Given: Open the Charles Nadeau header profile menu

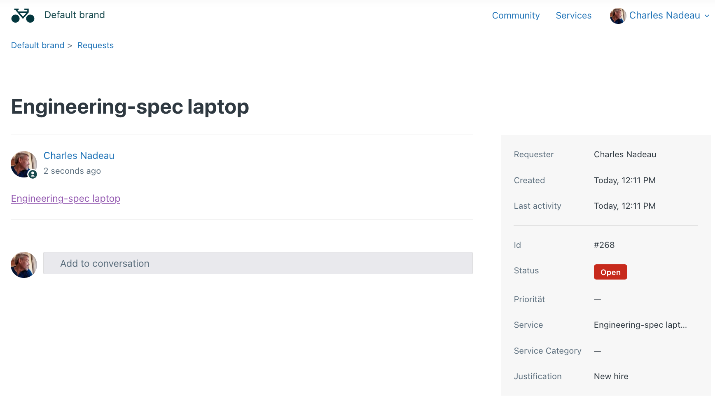Looking at the screenshot, I should pyautogui.click(x=664, y=16).
